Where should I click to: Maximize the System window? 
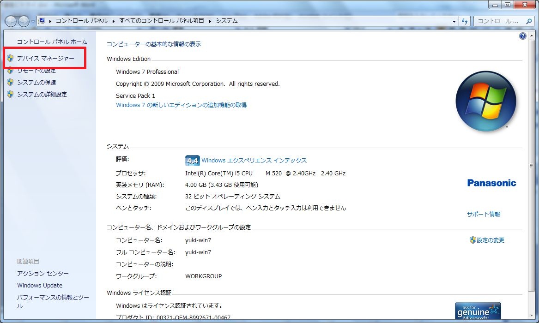click(x=508, y=5)
